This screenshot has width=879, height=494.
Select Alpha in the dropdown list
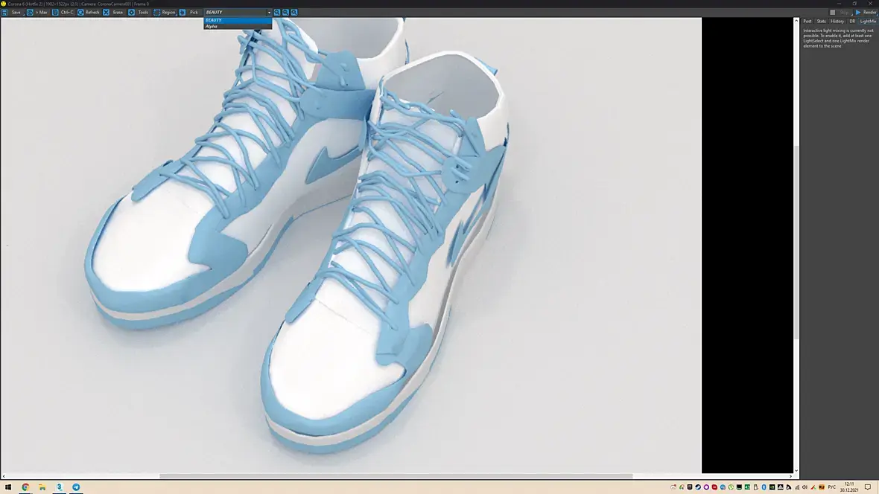click(238, 26)
